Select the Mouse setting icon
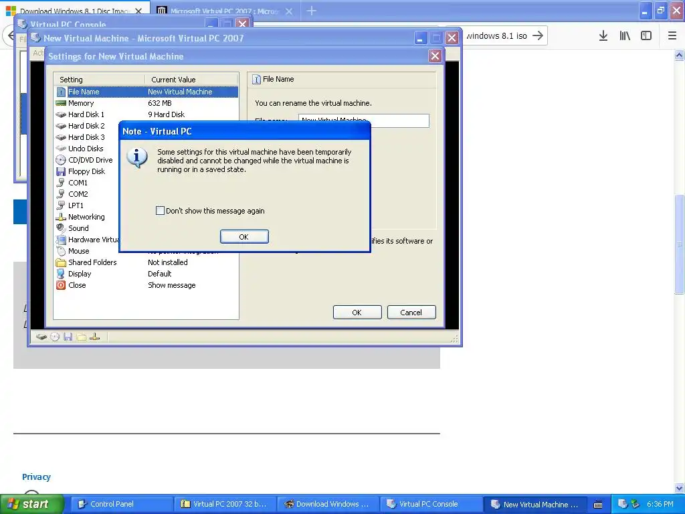Viewport: 685px width, 514px height. [61, 251]
